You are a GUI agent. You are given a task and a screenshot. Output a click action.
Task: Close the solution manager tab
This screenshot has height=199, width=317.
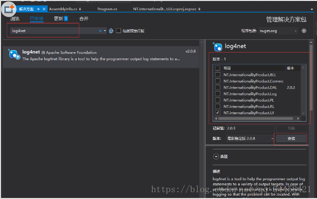[x=44, y=9]
